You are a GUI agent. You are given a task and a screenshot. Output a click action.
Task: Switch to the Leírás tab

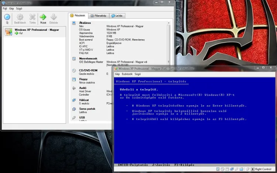click(117, 16)
